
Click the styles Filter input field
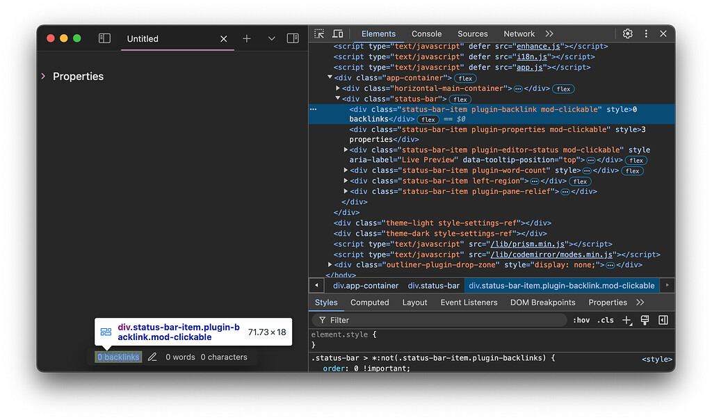438,320
